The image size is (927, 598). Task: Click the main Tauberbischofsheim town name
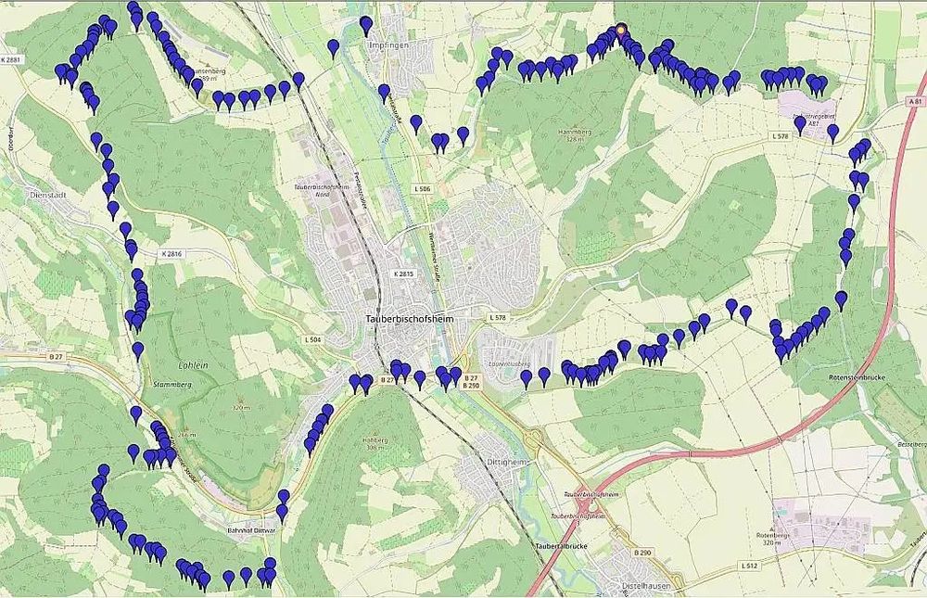pos(410,319)
